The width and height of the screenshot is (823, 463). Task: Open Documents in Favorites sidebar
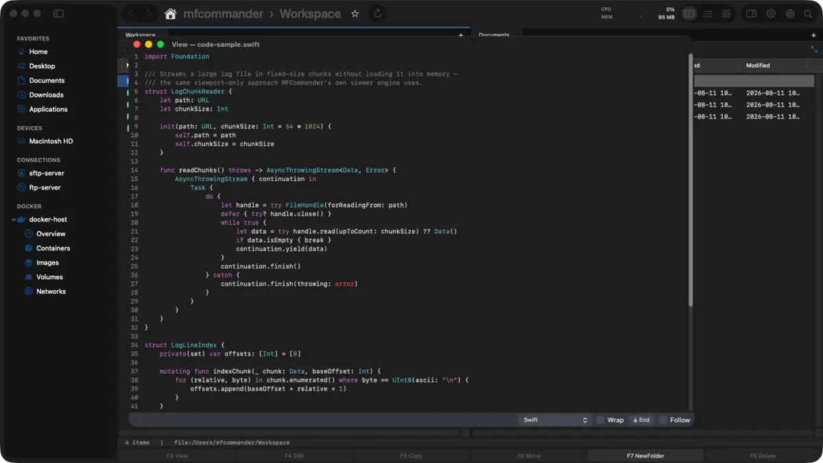tap(47, 80)
